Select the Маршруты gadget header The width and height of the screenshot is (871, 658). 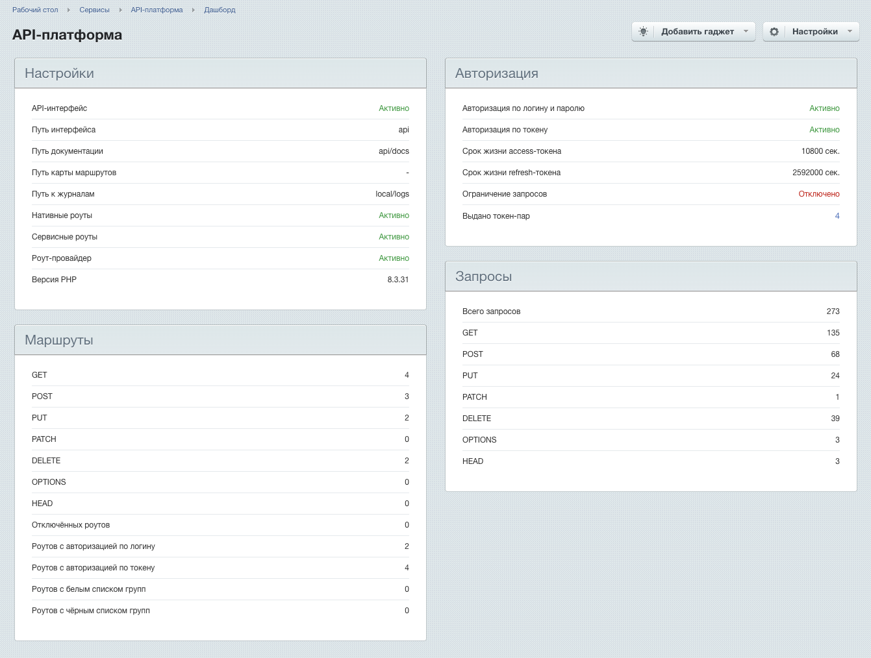click(220, 340)
